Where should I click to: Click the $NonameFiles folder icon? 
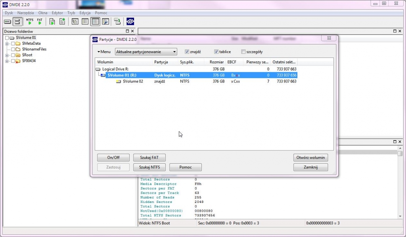[18, 49]
